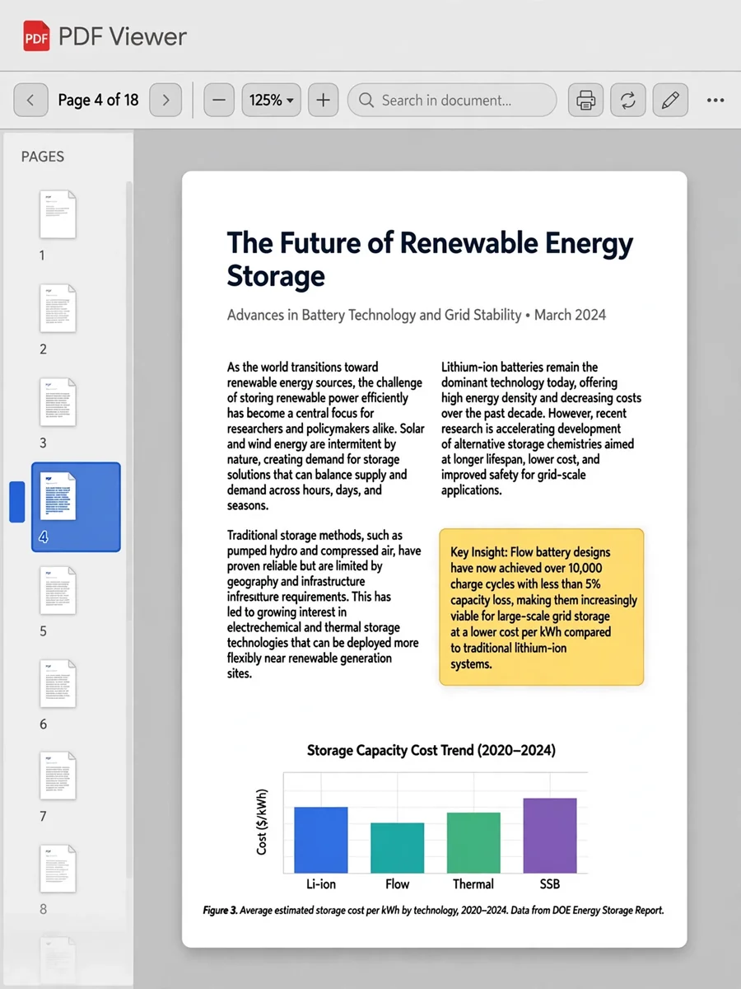741x989 pixels.
Task: Select page 2 thumbnail
Action: click(x=58, y=308)
